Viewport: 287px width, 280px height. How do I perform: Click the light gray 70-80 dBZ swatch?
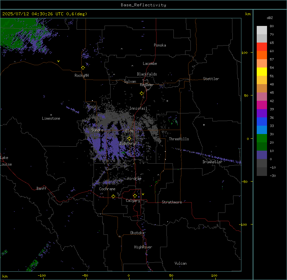coord(262,30)
